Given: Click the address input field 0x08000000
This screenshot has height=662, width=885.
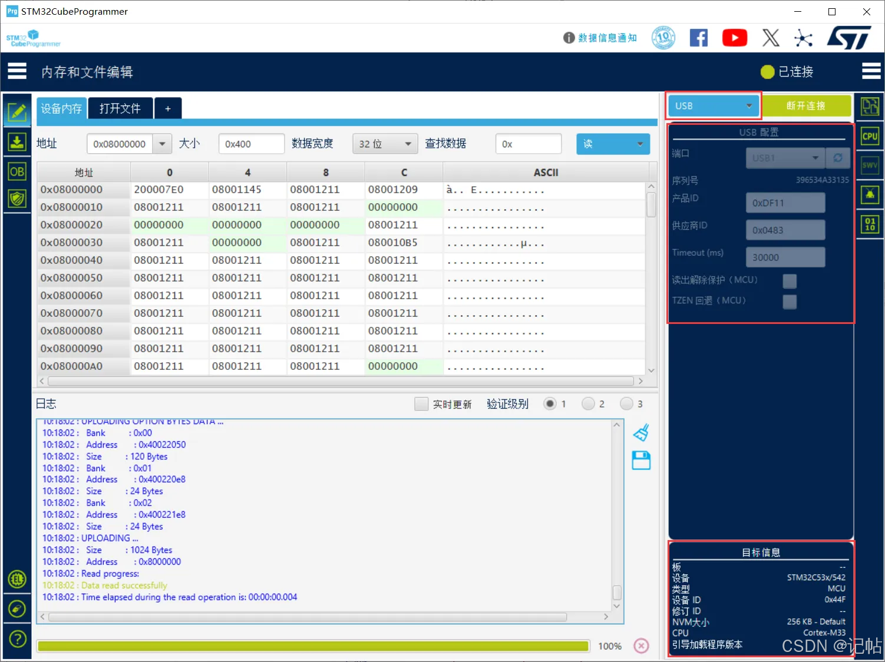Looking at the screenshot, I should (120, 144).
